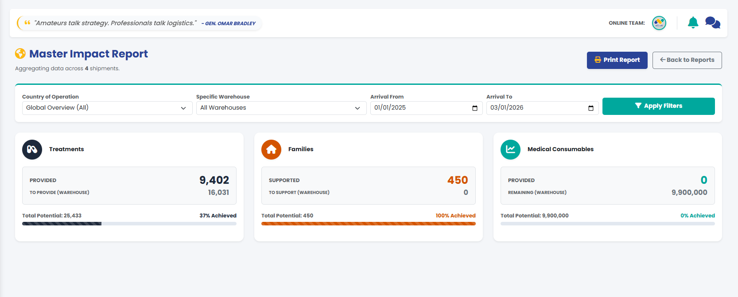Open the notifications bell
This screenshot has height=297, width=738.
click(x=693, y=23)
